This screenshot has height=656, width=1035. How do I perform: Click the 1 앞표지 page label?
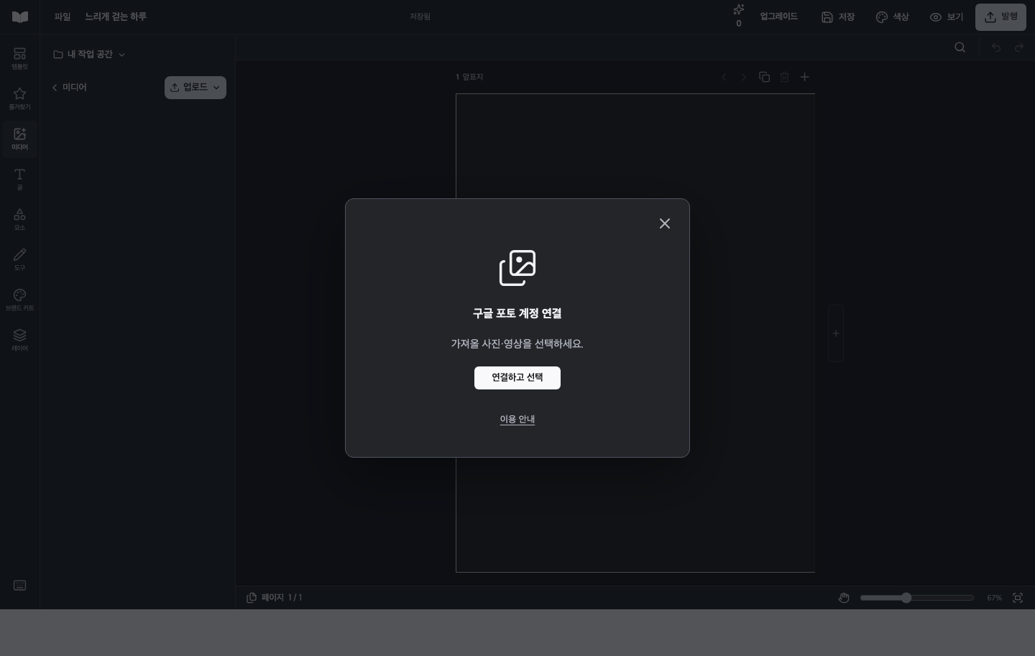coord(469,77)
